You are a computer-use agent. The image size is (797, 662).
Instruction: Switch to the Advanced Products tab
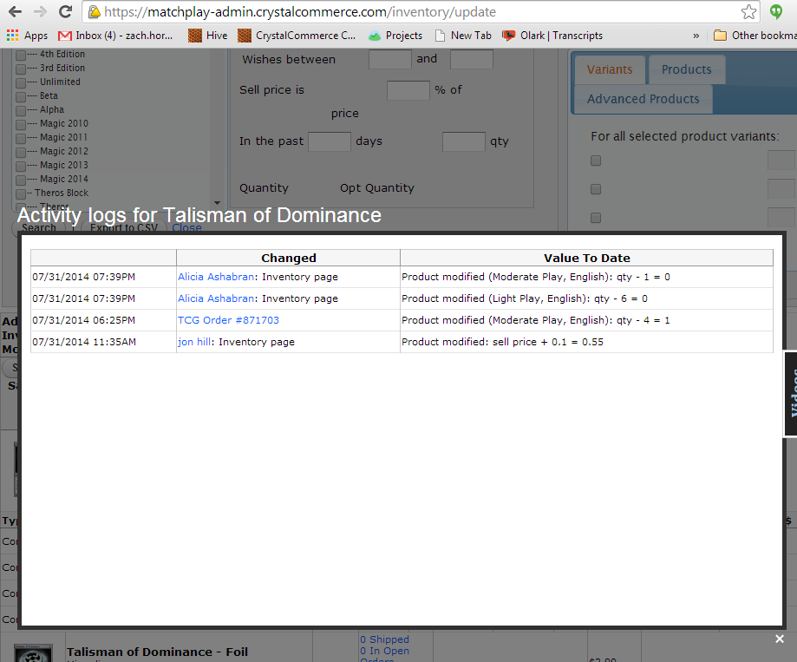[x=643, y=99]
